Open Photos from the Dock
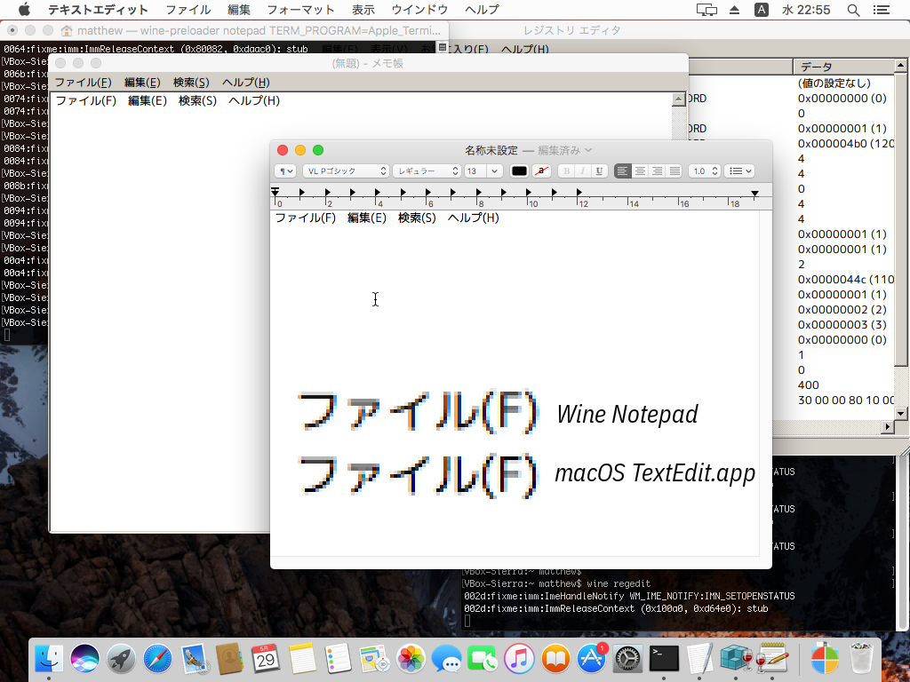This screenshot has height=682, width=910. click(x=411, y=658)
